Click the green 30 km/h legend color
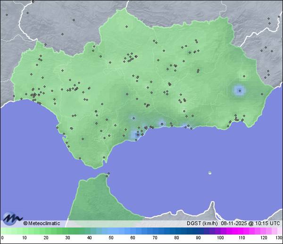Viewport: 283px width, 244px height. 67,231
